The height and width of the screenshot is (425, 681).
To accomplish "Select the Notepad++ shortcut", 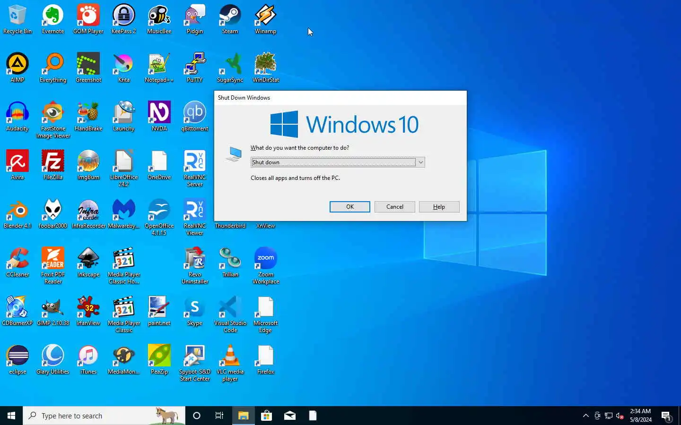I will [x=159, y=68].
